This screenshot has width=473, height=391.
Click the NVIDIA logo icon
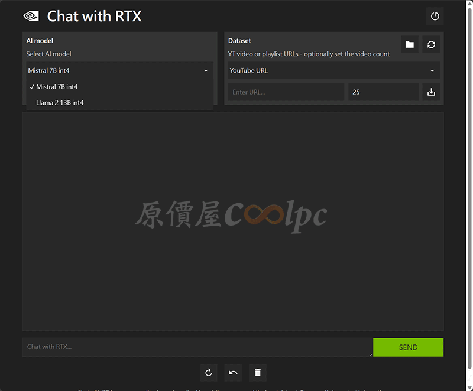31,17
